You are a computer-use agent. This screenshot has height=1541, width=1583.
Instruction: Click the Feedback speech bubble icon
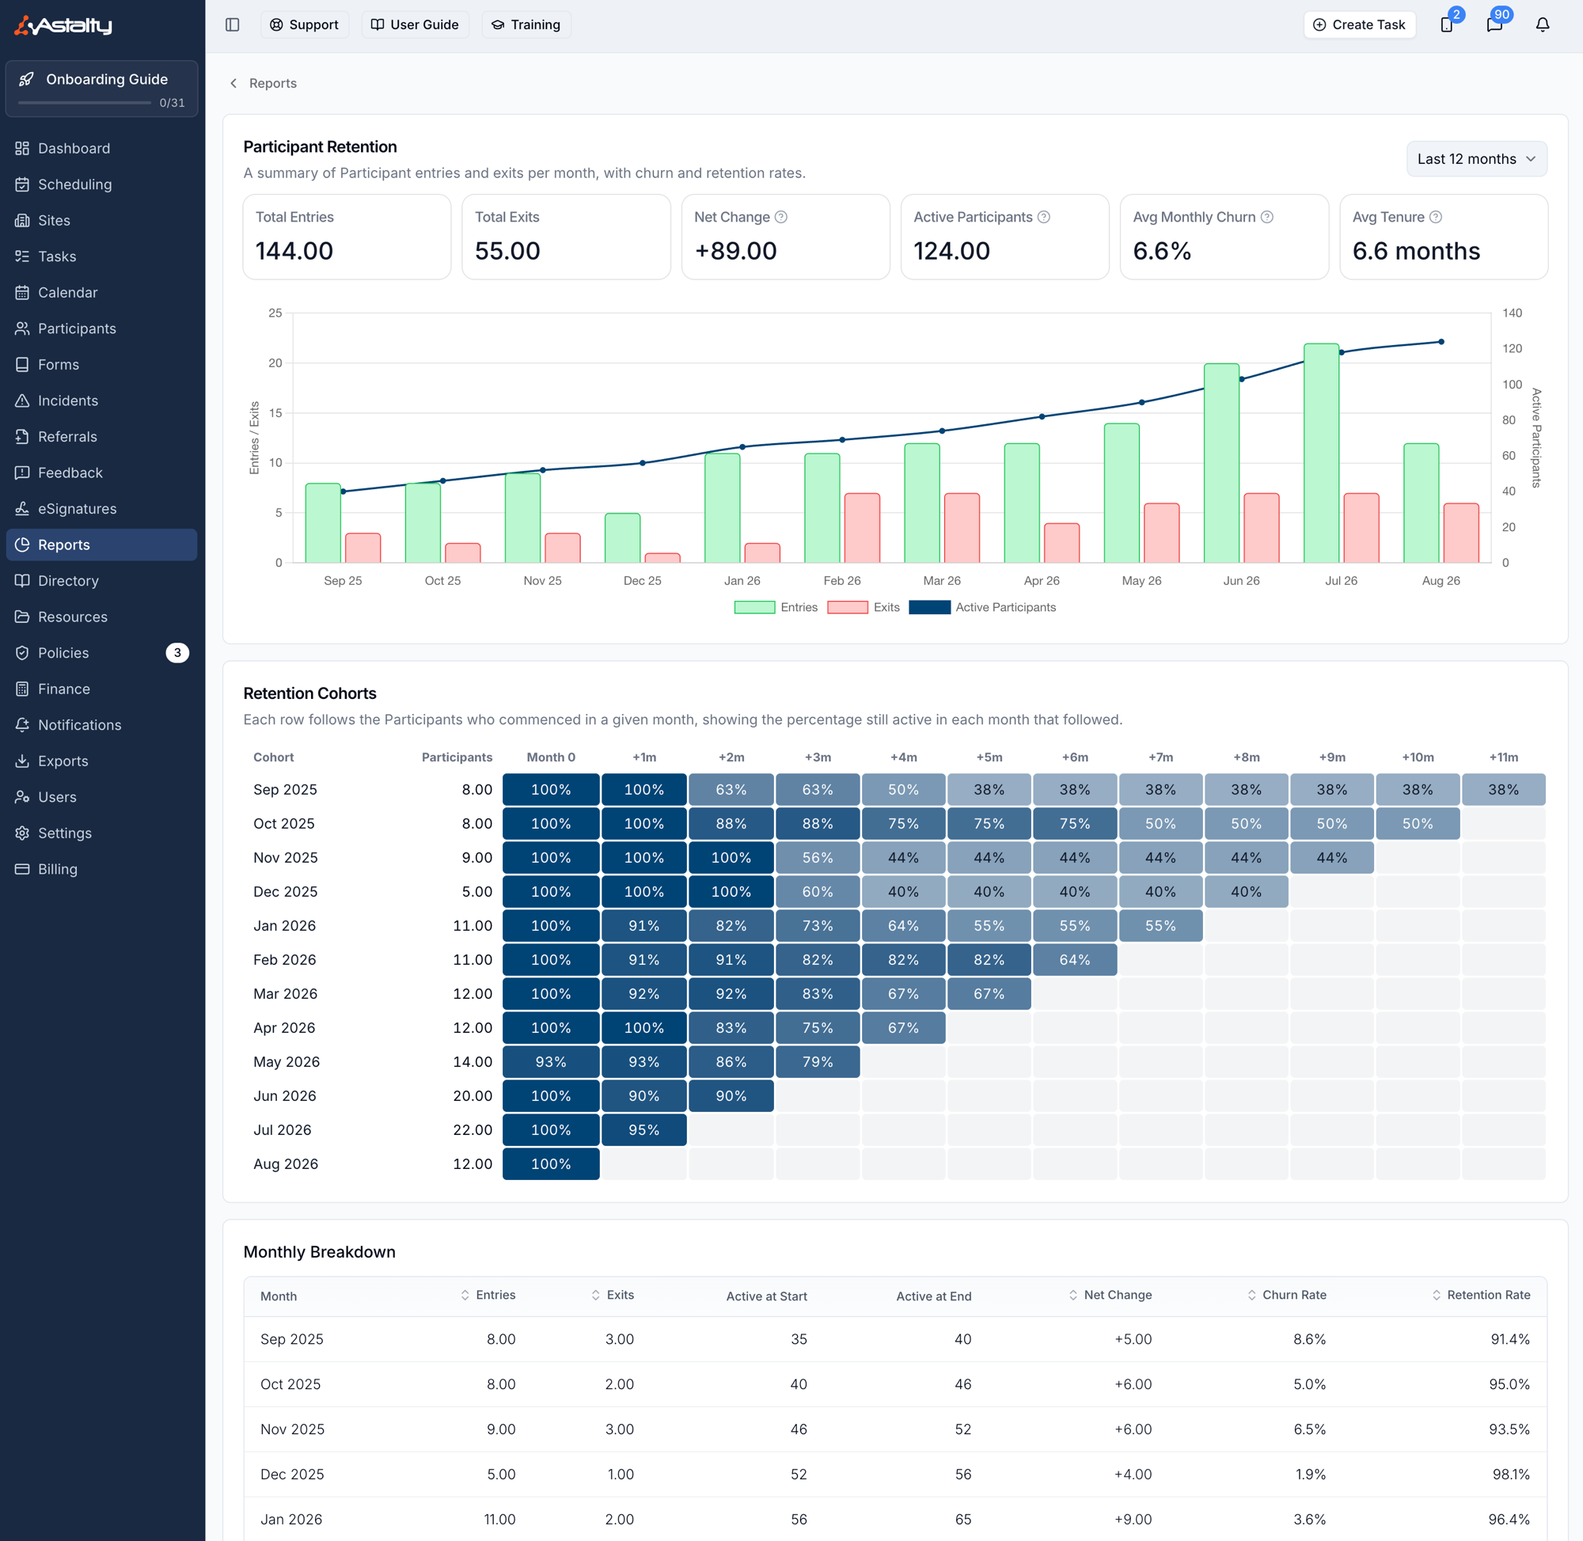[22, 473]
